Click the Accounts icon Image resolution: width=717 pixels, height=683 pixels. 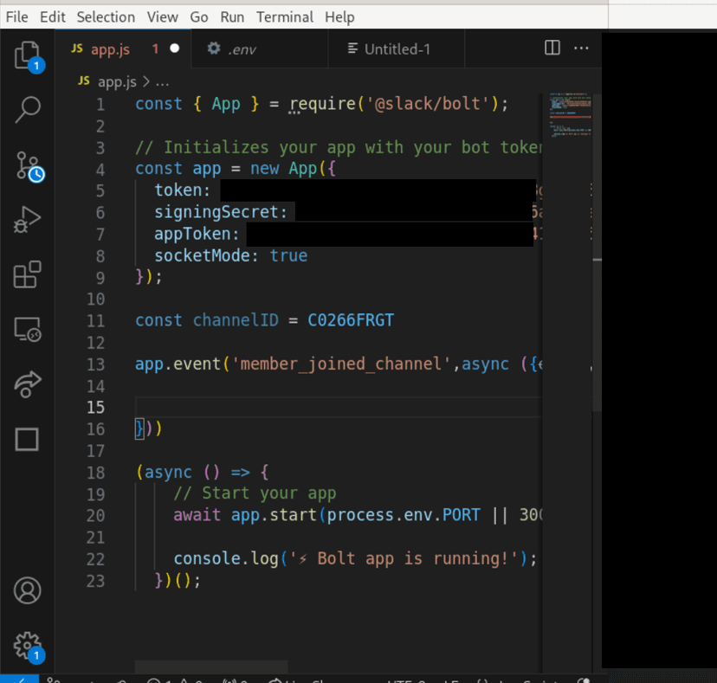point(27,590)
